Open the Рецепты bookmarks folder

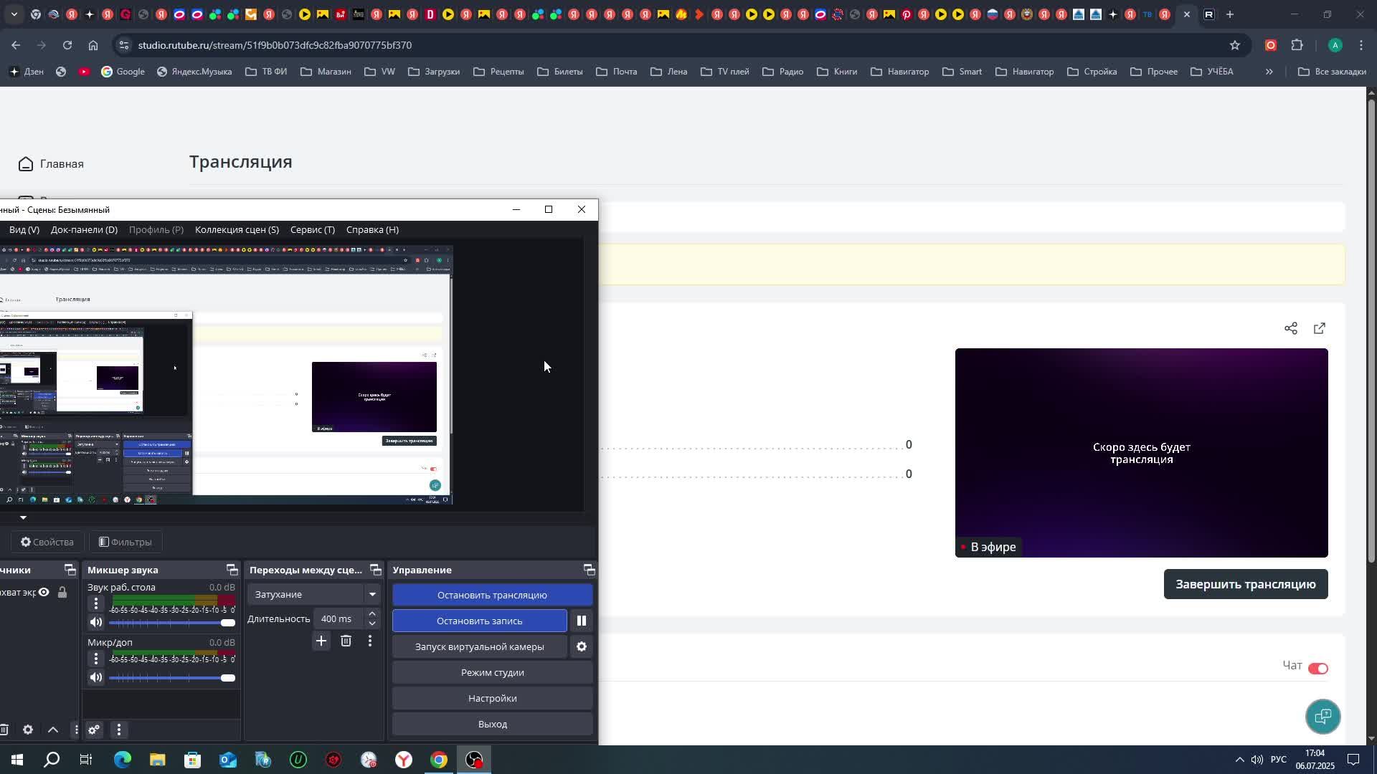498,72
